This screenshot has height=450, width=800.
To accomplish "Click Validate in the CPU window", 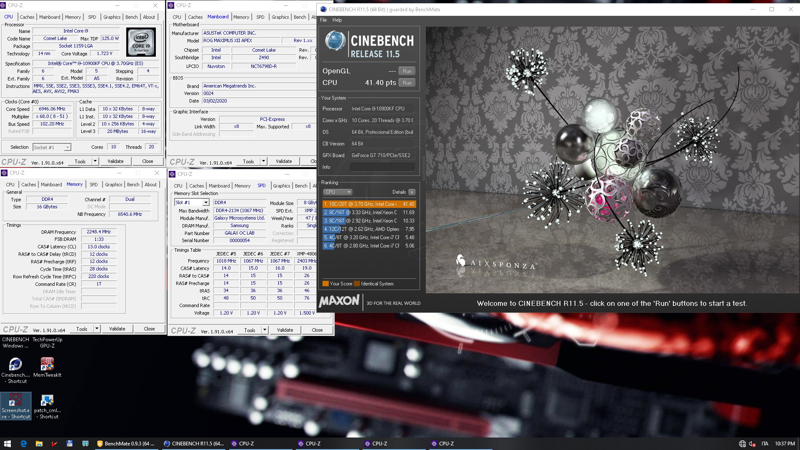I will (x=115, y=161).
